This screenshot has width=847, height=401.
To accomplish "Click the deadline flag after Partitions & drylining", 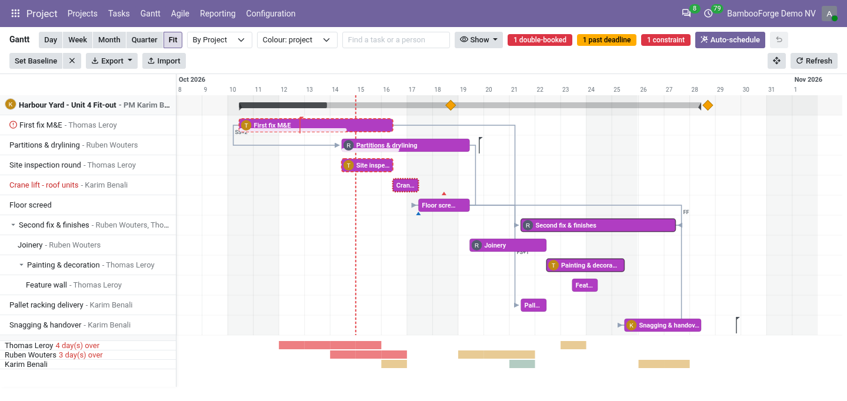I will pos(480,145).
